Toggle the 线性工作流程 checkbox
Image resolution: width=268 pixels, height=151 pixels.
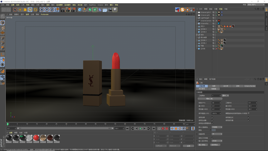212,138
